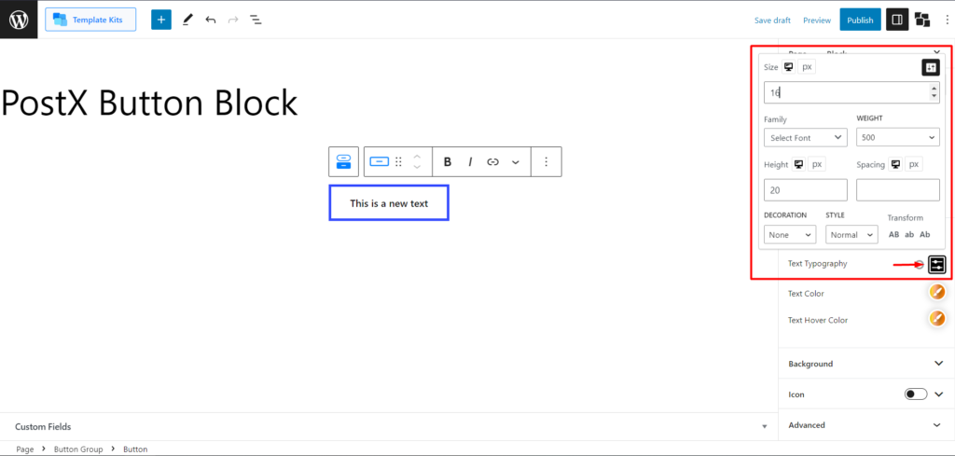Viewport: 955px width, 456px height.
Task: Move block down with down chevron
Action: coord(417,167)
